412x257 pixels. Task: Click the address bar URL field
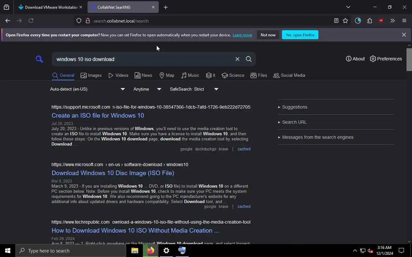(x=209, y=21)
